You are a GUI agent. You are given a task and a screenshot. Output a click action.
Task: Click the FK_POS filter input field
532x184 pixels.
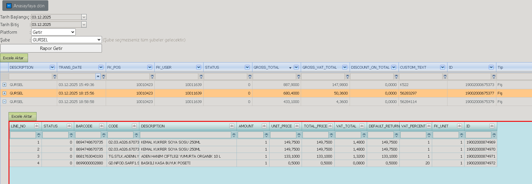[128, 77]
